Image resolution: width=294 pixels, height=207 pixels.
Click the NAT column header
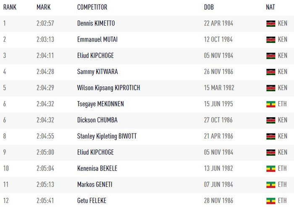click(x=270, y=7)
